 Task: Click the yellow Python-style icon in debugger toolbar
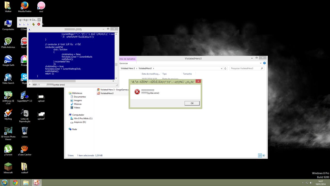(x=33, y=24)
